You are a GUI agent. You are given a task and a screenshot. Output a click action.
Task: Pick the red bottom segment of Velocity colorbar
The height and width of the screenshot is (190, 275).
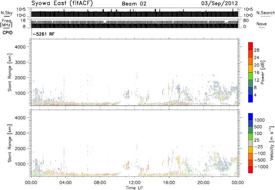[x=251, y=170]
